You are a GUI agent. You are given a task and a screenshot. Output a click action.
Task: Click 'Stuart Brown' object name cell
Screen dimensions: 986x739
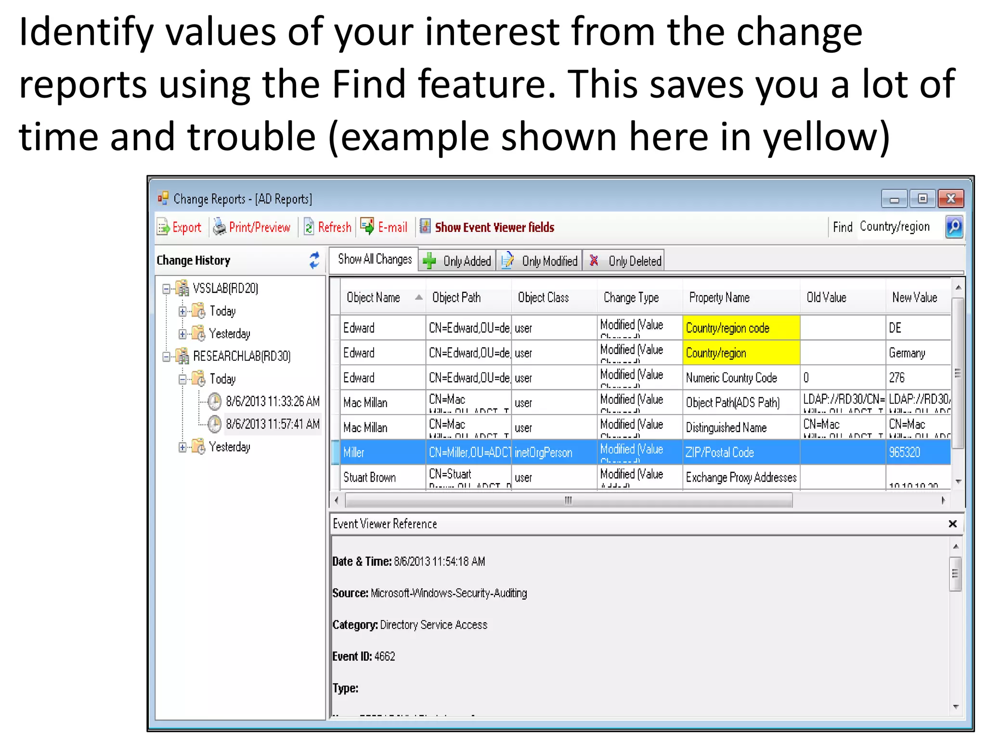383,477
